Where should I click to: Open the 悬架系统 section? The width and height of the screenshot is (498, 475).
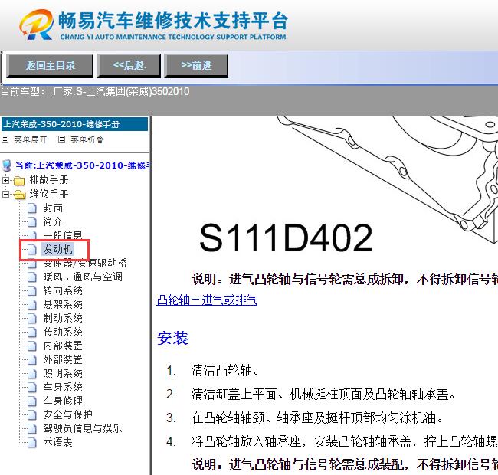pos(63,304)
